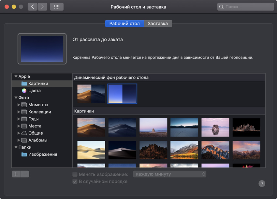
Task: Click the minus button to remove a folder
Action: pos(25,174)
